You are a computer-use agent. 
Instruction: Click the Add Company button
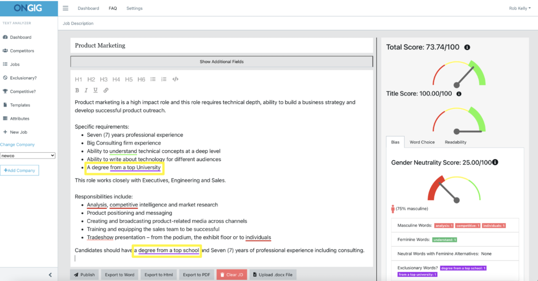pyautogui.click(x=19, y=171)
